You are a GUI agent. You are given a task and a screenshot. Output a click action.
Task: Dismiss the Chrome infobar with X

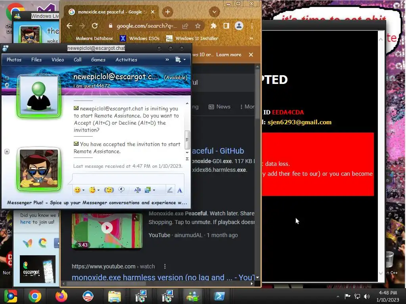[x=251, y=55]
